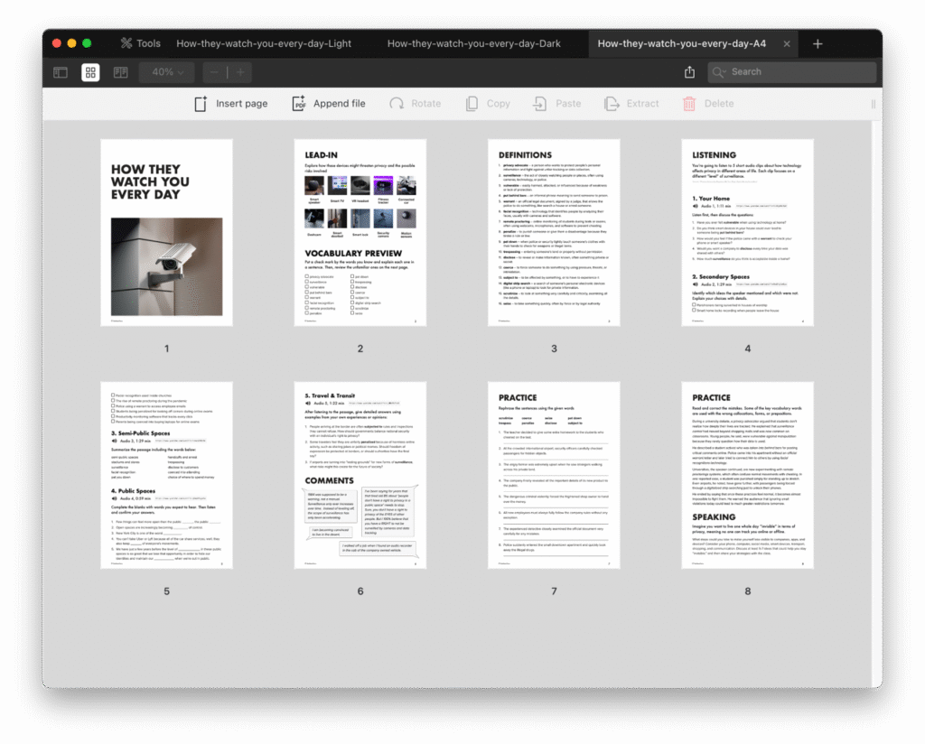
Task: Switch to the How-they-watch-you-every-day-Dark tab
Action: 474,43
